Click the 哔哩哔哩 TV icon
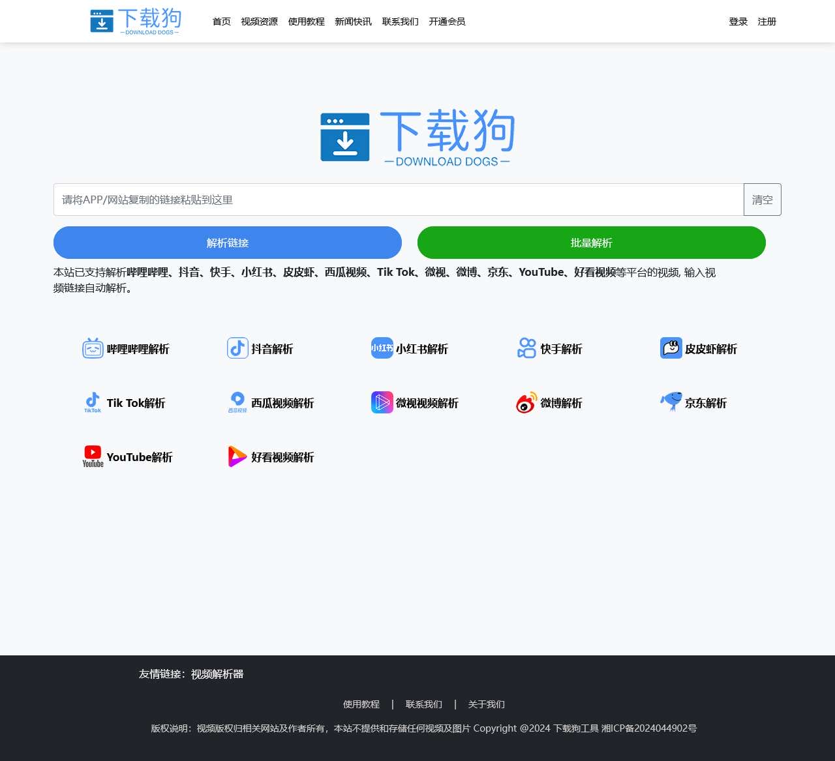835x761 pixels. pyautogui.click(x=93, y=348)
